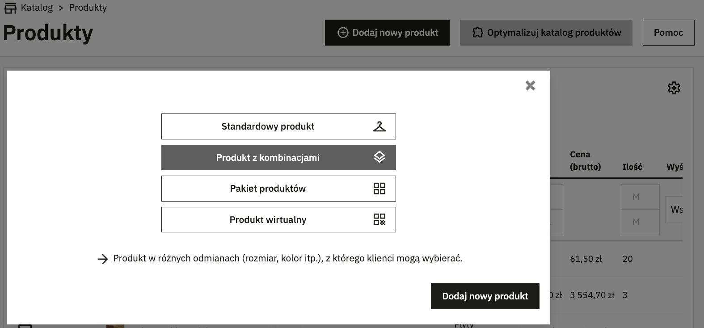This screenshot has width=704, height=328.
Task: Click the upper M quantity filter field
Action: pyautogui.click(x=640, y=197)
